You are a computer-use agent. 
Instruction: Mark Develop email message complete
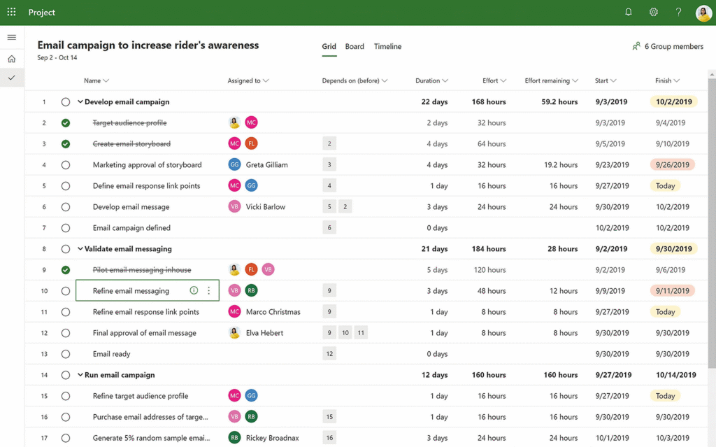click(66, 207)
